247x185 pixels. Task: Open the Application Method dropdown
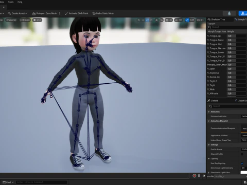coord(244,136)
